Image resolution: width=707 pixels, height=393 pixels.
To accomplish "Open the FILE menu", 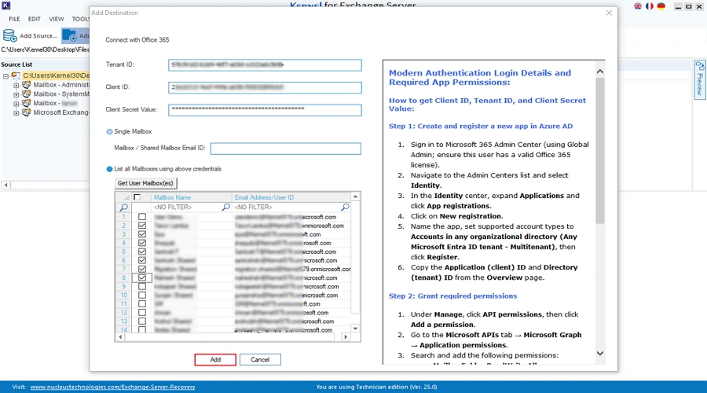I will [x=14, y=19].
